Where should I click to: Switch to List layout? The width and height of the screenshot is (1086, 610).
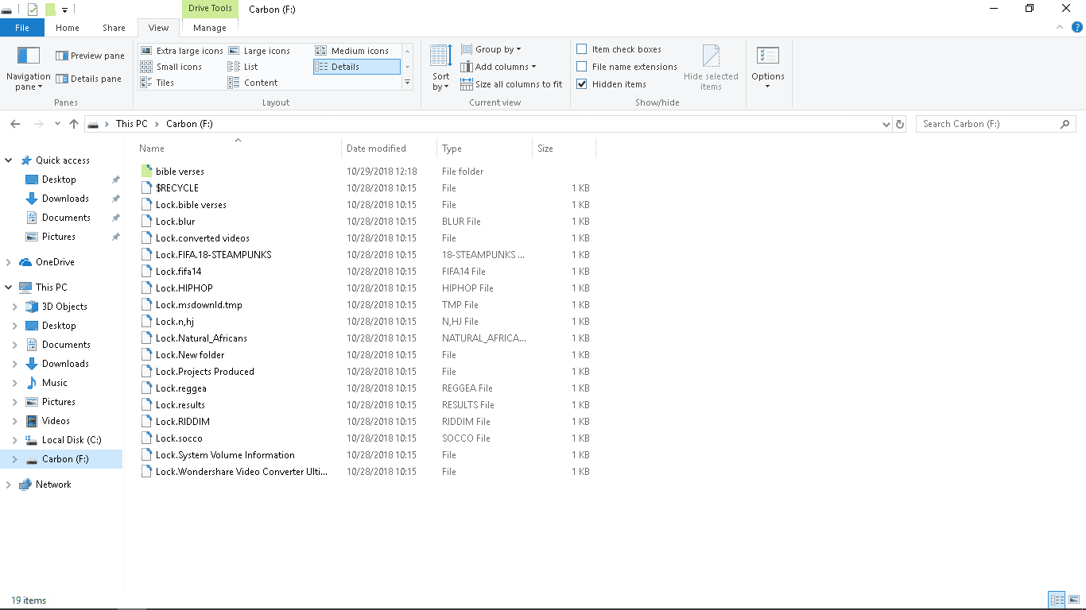pos(243,67)
